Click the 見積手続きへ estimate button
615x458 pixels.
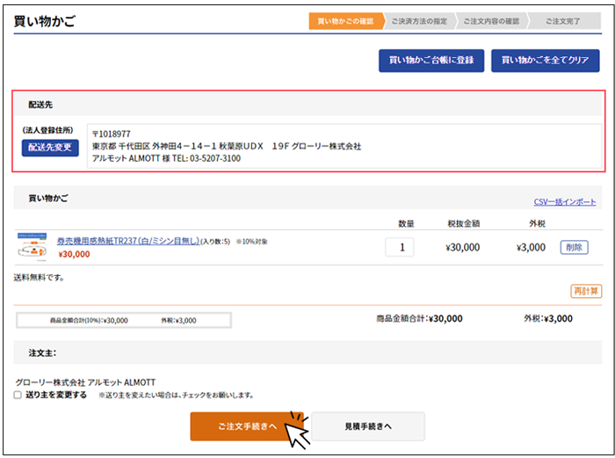[368, 426]
